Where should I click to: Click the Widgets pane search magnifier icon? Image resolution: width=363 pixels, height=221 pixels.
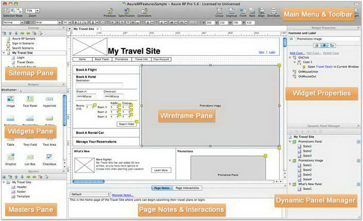tap(20, 90)
